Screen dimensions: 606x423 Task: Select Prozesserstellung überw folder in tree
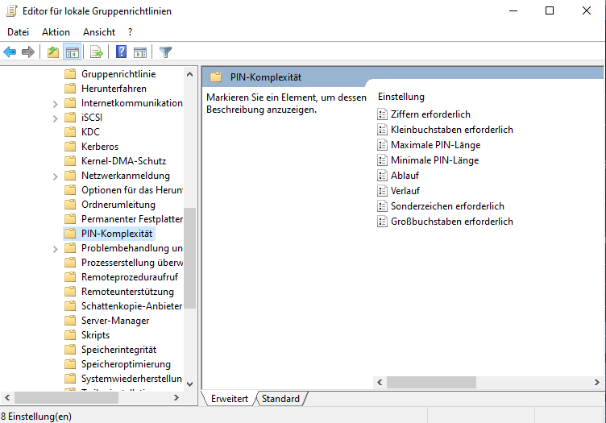[x=132, y=263]
